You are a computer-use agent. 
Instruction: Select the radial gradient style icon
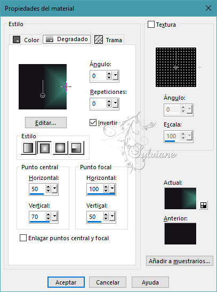coord(76,148)
